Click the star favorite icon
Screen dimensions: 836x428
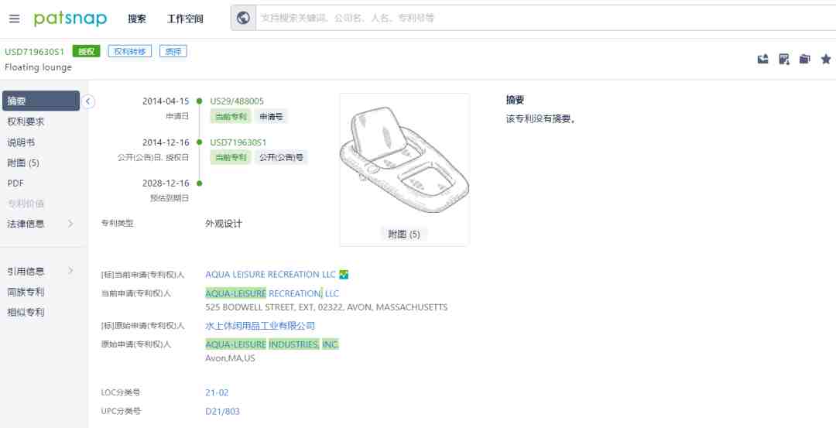point(826,59)
